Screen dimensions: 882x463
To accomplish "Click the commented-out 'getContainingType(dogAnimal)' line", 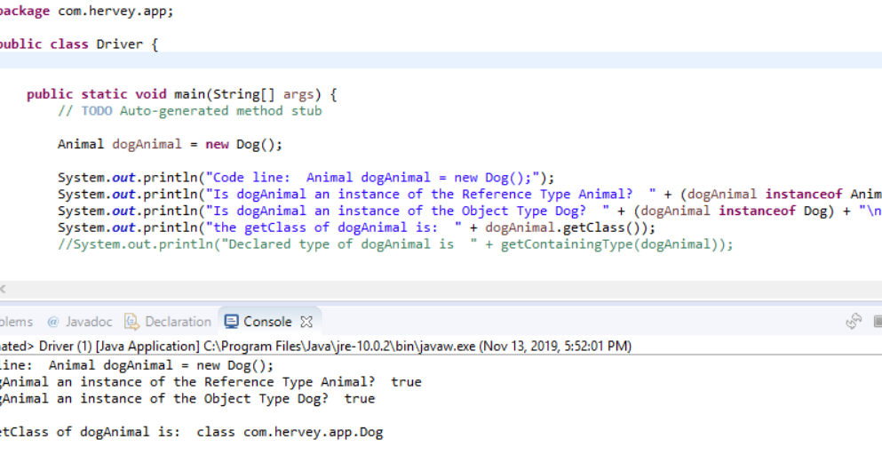I will pyautogui.click(x=395, y=244).
